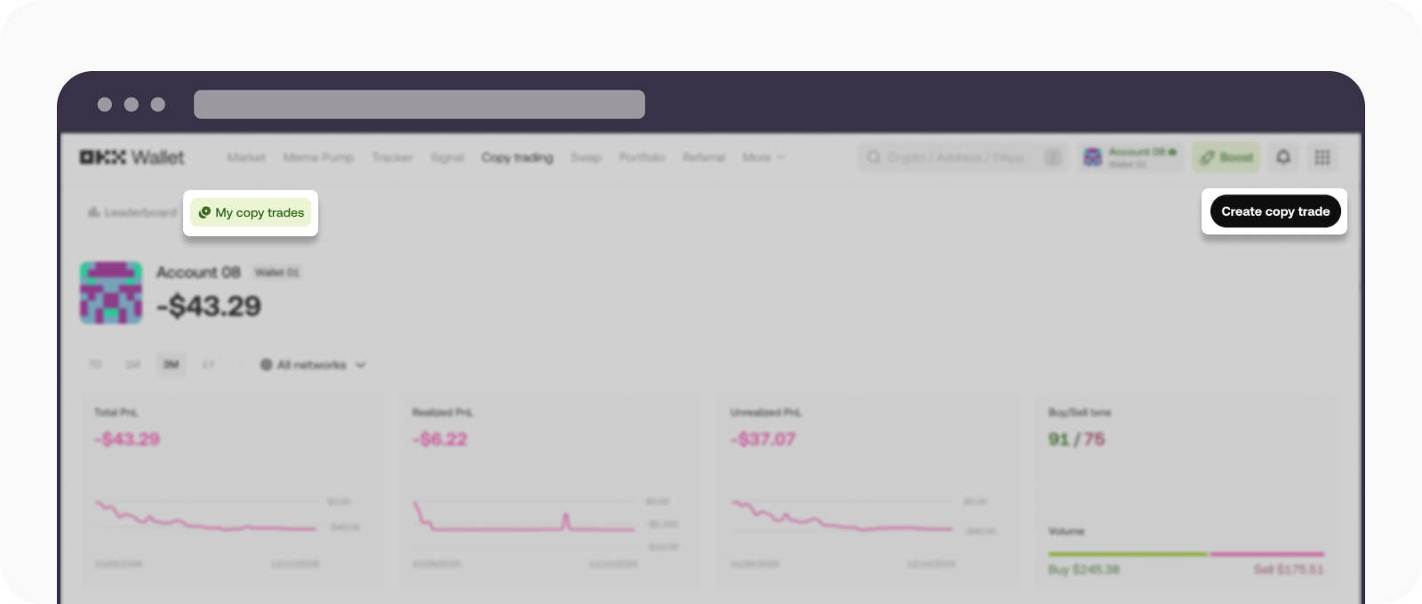This screenshot has width=1422, height=604.
Task: Click the green Boost button
Action: tap(1226, 157)
